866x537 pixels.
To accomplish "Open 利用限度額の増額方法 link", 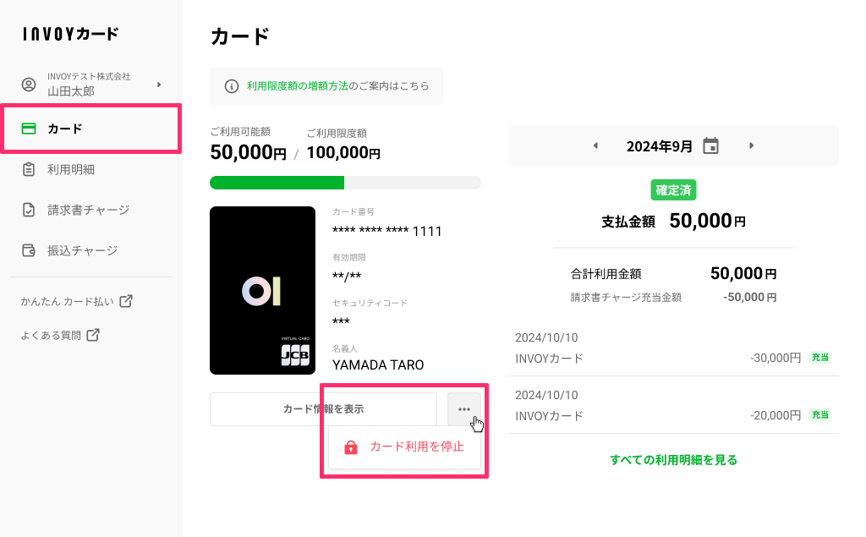I will [297, 86].
